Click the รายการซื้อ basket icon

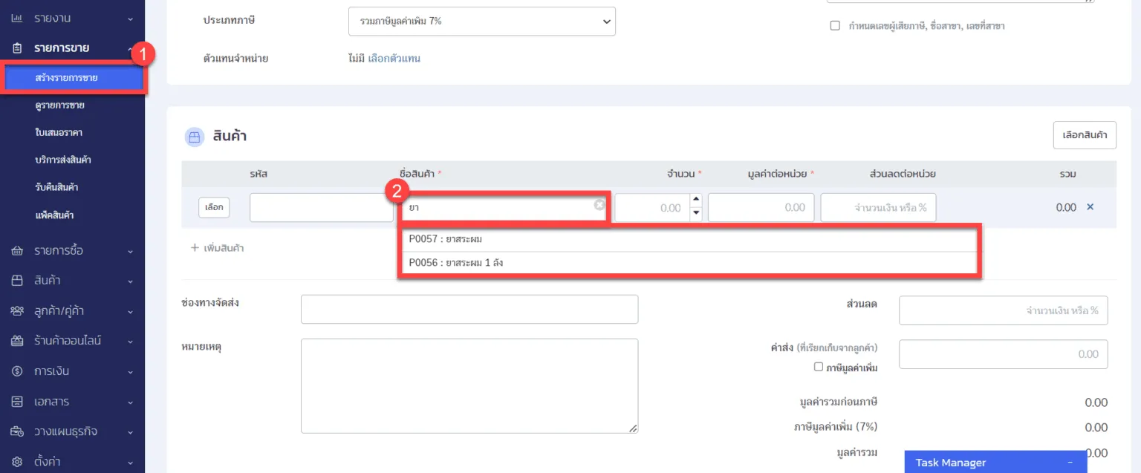click(17, 251)
